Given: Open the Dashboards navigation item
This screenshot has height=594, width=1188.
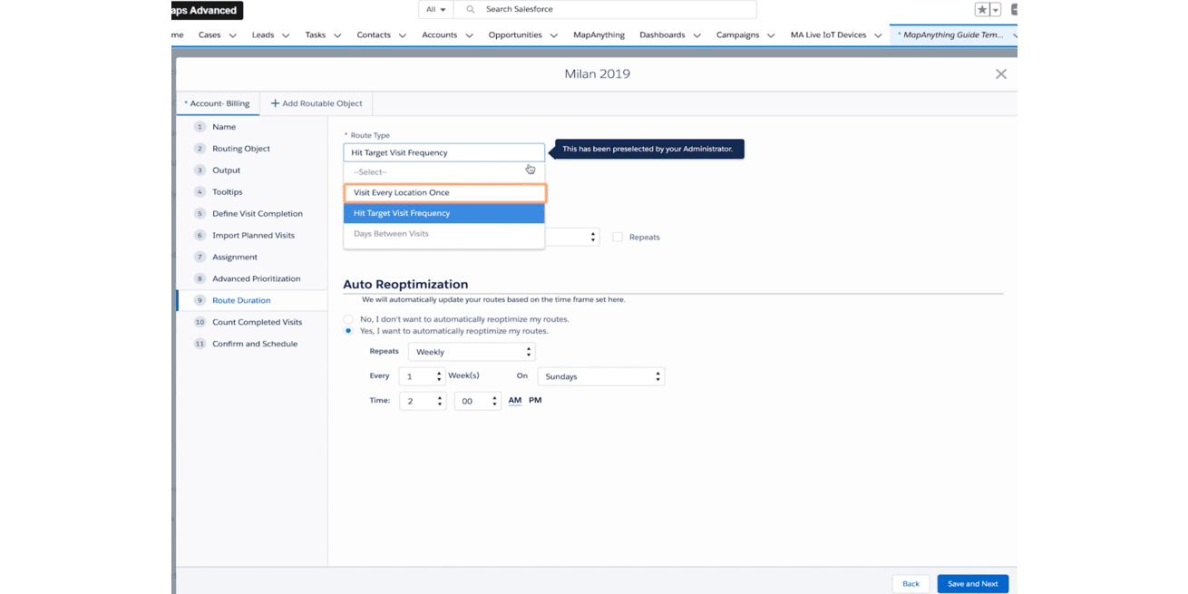Looking at the screenshot, I should tap(662, 34).
